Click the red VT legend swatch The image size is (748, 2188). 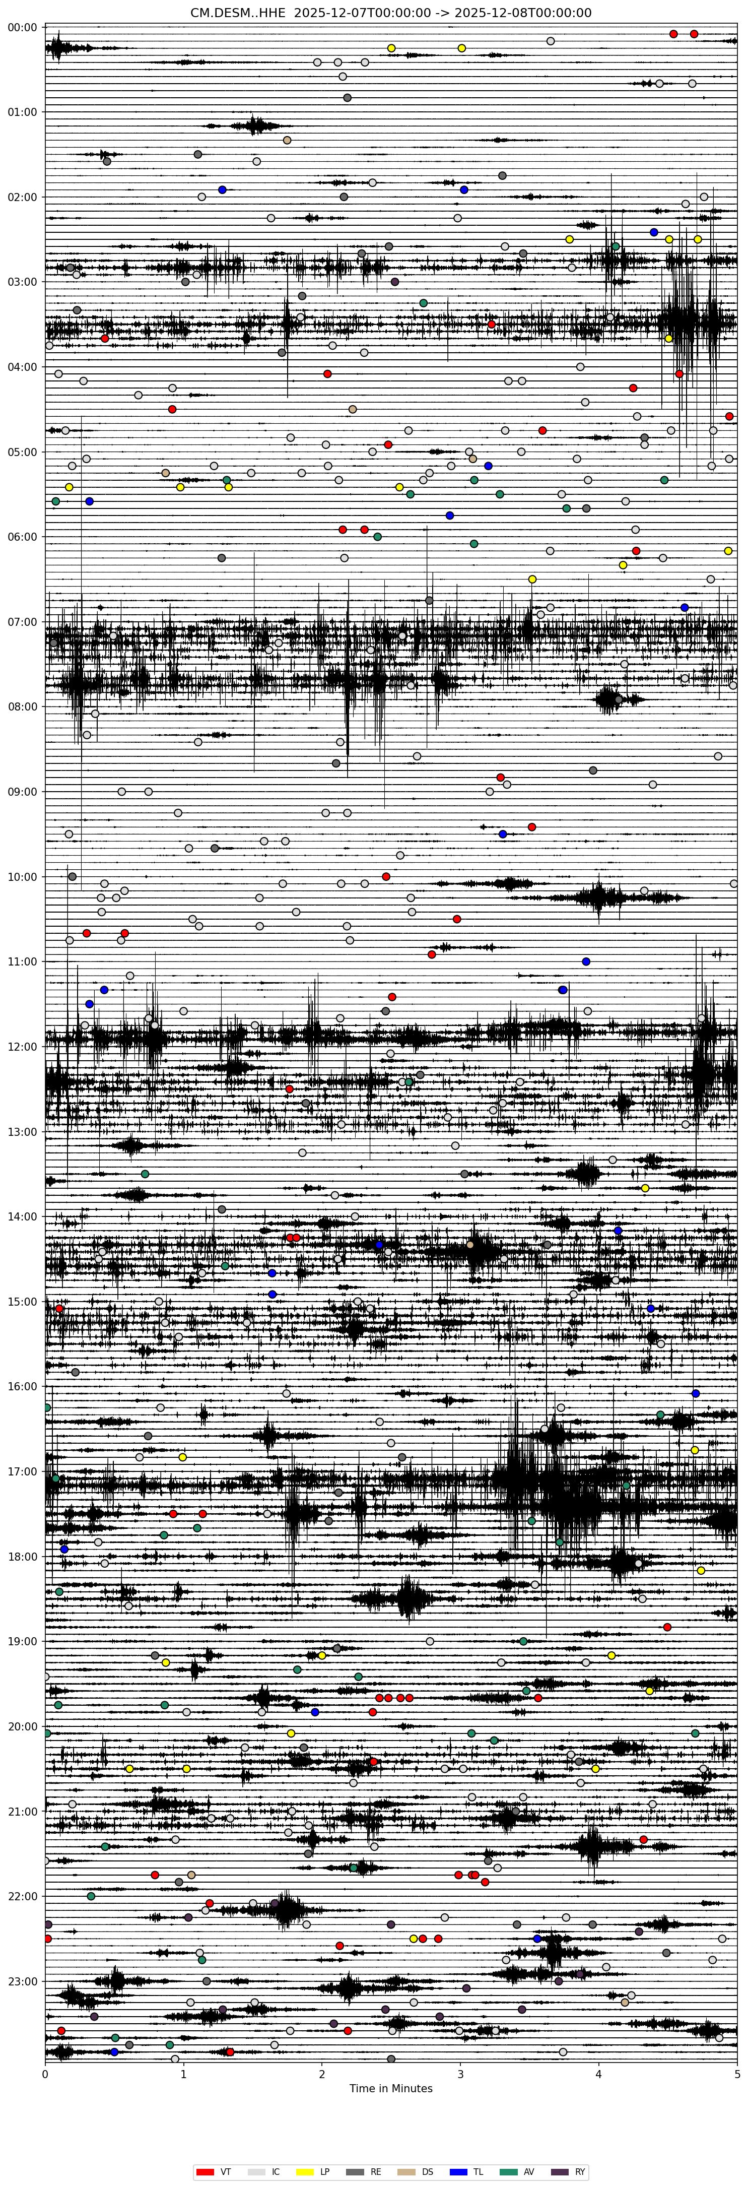pyautogui.click(x=205, y=2165)
